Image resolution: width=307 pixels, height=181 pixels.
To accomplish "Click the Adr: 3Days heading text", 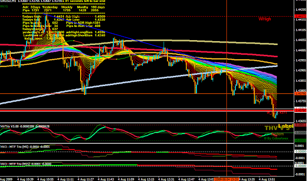I will pos(31,7).
